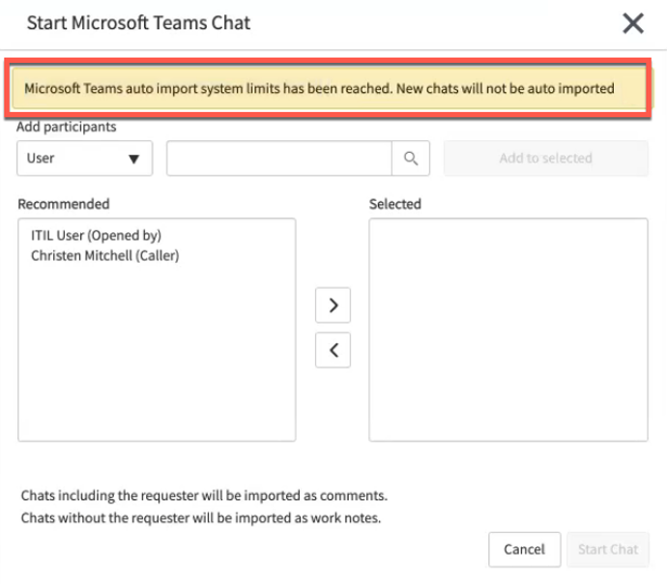The width and height of the screenshot is (667, 584).
Task: Focus the participant search input field
Action: click(279, 159)
